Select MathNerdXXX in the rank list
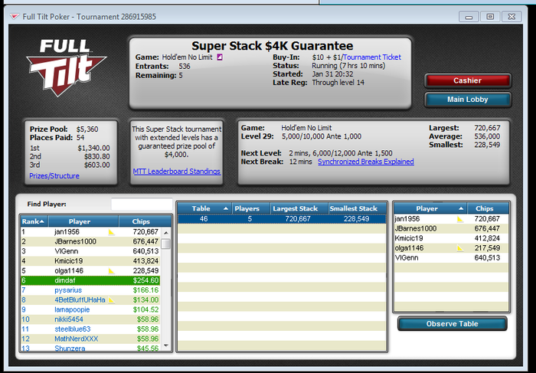The width and height of the screenshot is (536, 373). [90, 339]
